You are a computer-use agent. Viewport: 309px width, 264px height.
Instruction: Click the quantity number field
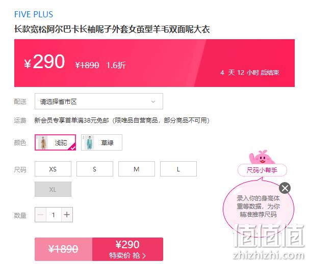coord(54,215)
